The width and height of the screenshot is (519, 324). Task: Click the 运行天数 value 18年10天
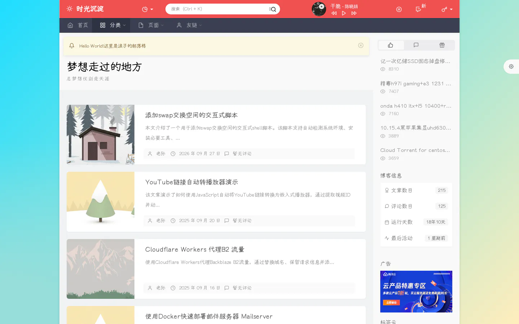[x=436, y=222]
